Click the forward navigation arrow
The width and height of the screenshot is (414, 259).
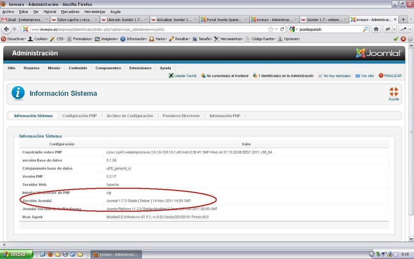tap(15, 29)
